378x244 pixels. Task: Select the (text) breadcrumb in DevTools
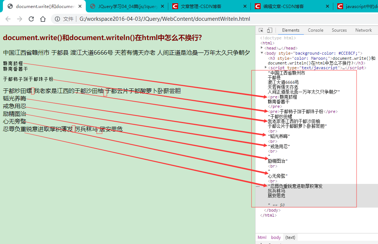(x=290, y=237)
